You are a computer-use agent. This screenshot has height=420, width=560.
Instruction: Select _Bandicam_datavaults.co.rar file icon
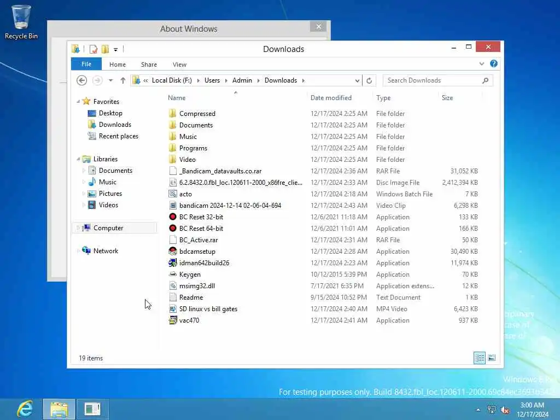(x=173, y=171)
